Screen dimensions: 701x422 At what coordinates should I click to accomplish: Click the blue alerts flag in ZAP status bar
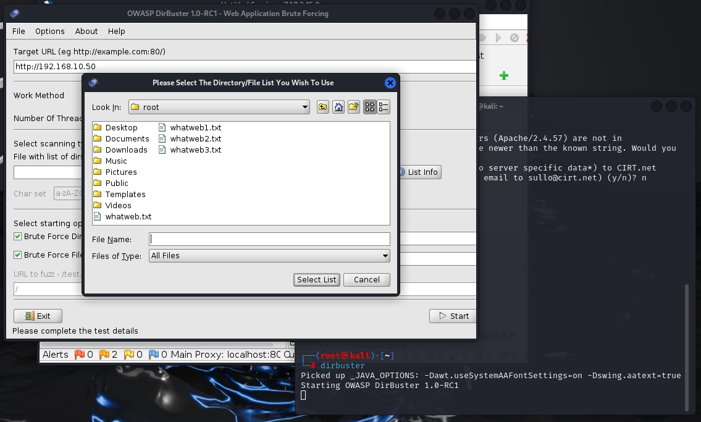[153, 355]
